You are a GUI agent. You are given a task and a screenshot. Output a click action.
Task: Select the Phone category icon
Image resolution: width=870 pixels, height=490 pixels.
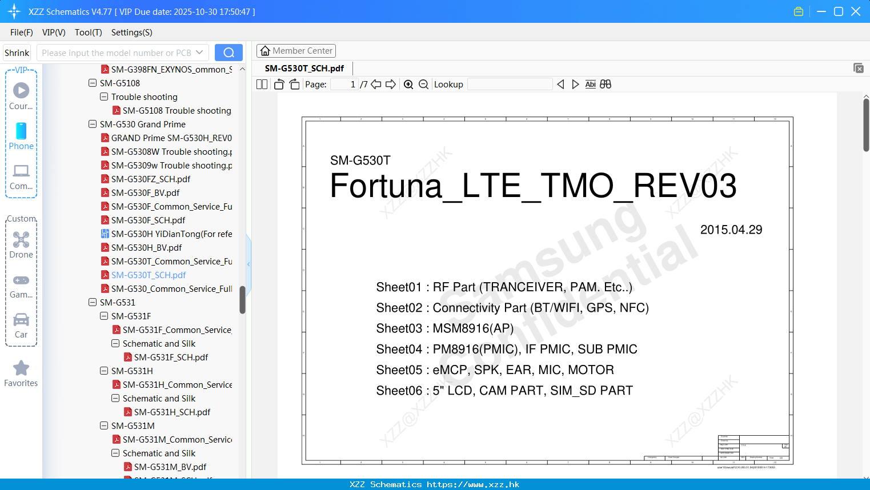tap(21, 136)
